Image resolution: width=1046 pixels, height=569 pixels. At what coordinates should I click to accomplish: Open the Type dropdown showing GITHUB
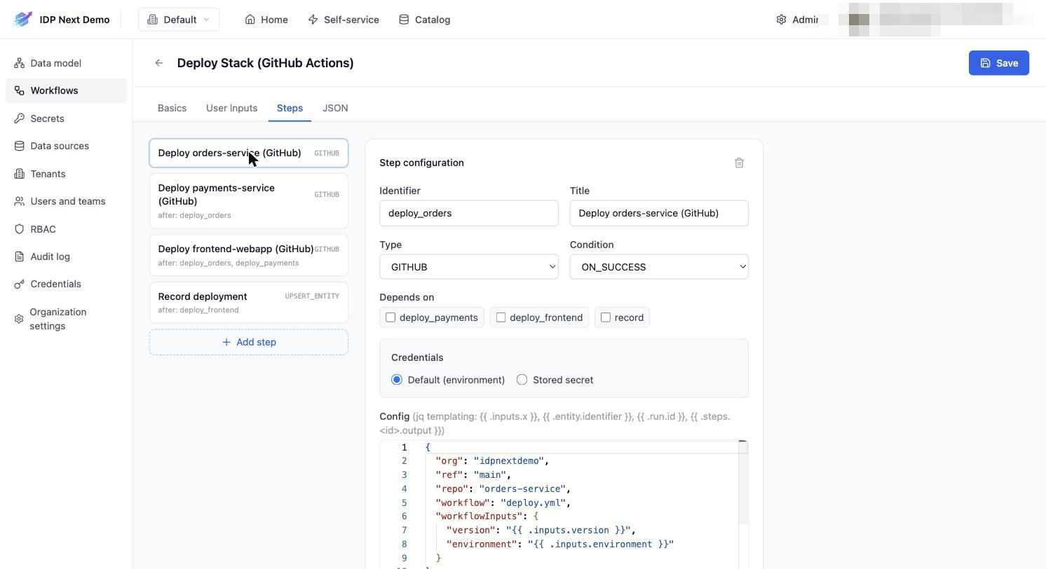click(469, 267)
